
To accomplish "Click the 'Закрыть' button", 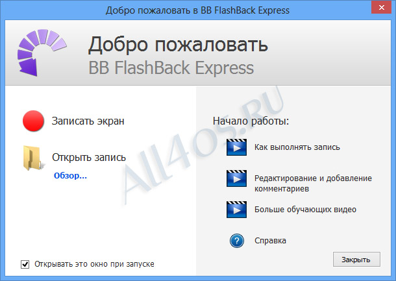I will tap(356, 260).
